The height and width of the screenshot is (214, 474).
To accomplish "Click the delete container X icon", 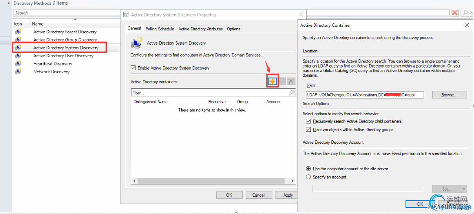I will pos(291,81).
